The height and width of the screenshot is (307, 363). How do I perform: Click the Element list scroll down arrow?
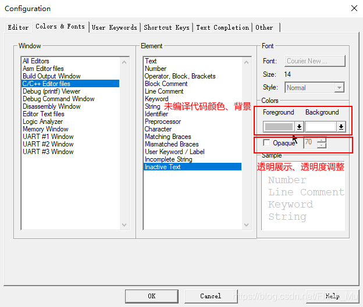click(x=247, y=225)
